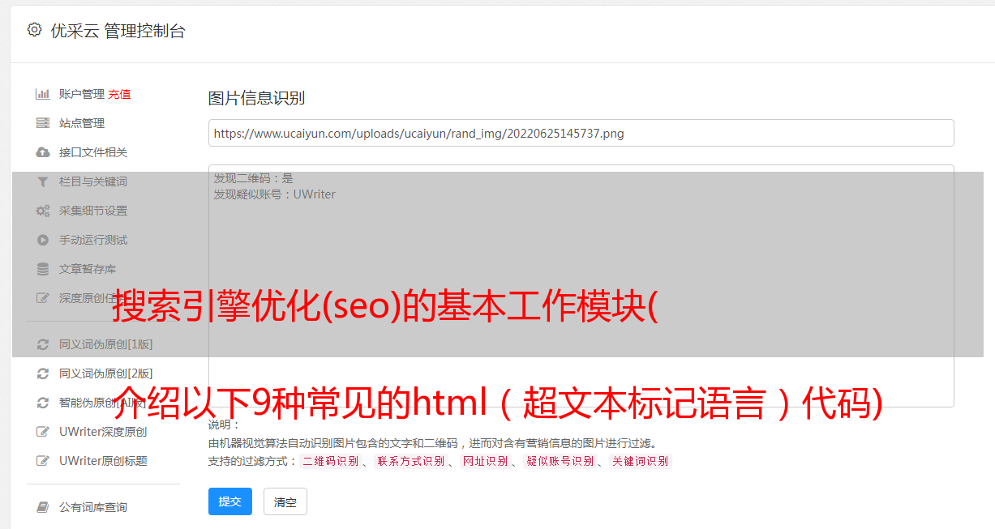Focus the image URL input field
The height and width of the screenshot is (529, 995).
[581, 133]
